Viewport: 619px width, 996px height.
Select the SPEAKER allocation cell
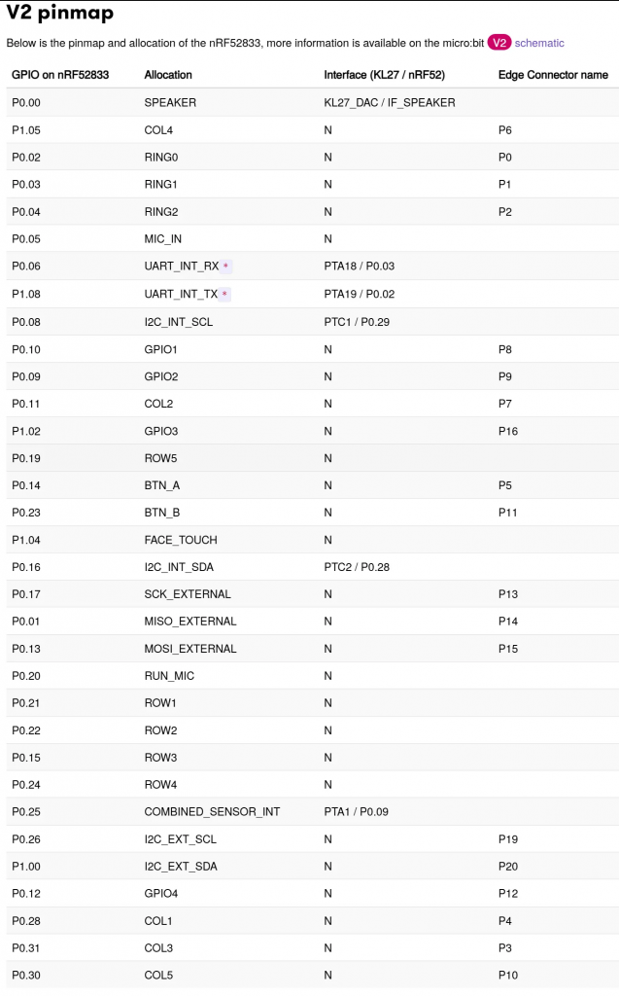click(x=170, y=102)
